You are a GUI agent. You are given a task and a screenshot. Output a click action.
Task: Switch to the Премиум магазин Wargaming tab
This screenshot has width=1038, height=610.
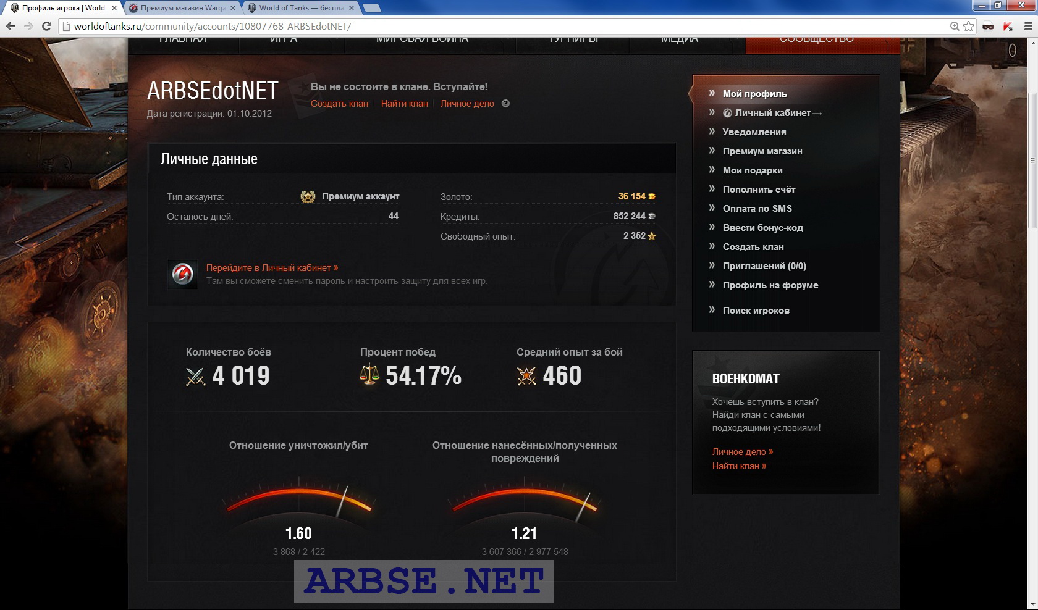point(181,8)
